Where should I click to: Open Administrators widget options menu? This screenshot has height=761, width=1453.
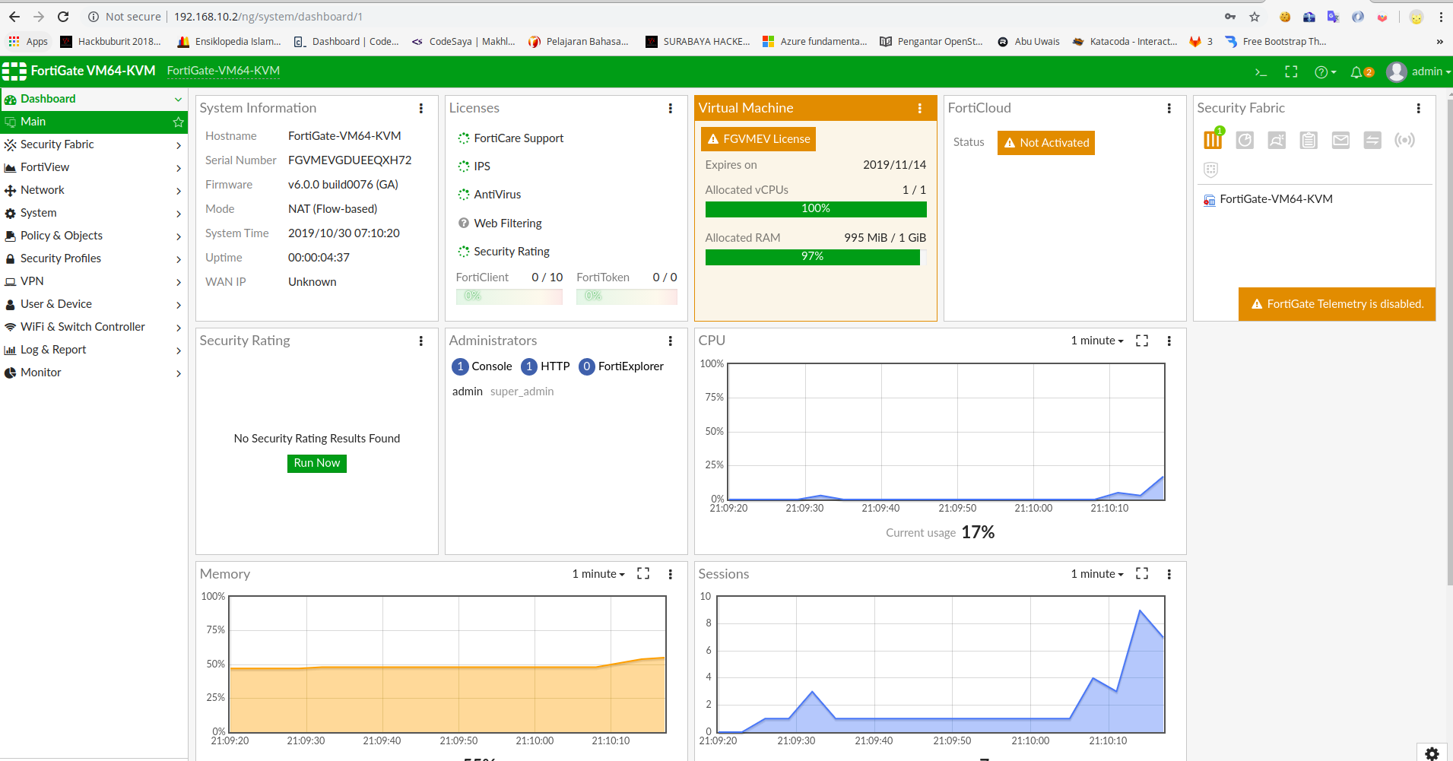click(671, 341)
